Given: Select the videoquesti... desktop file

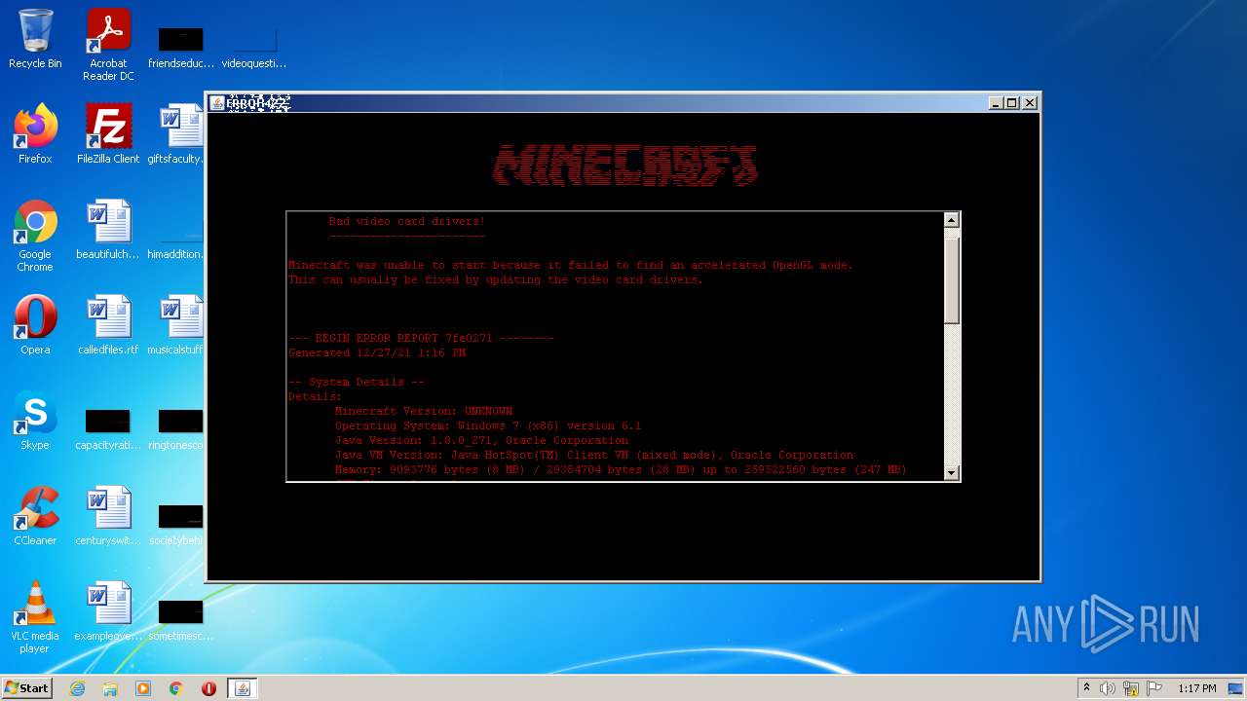Looking at the screenshot, I should click(x=254, y=47).
